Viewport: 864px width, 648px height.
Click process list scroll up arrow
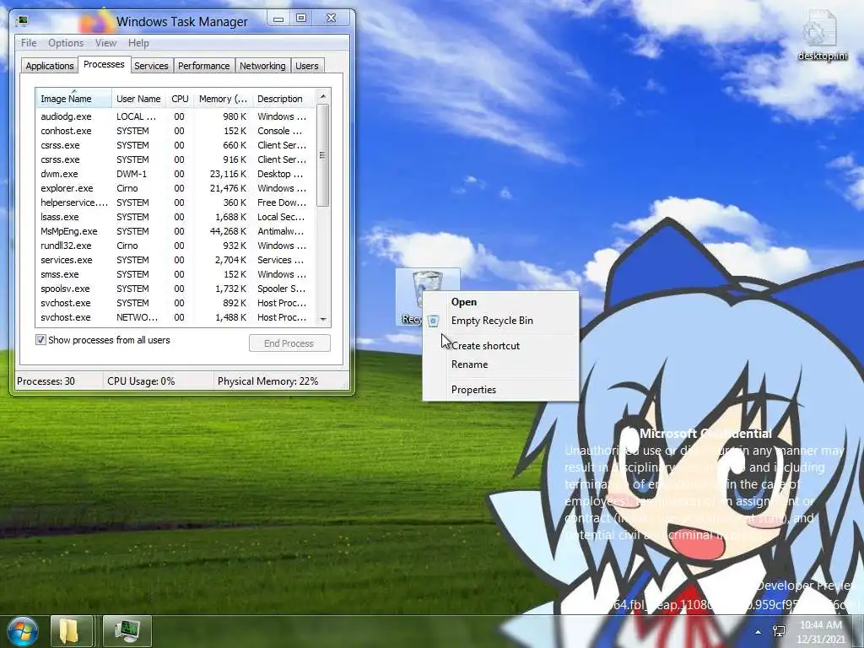323,96
